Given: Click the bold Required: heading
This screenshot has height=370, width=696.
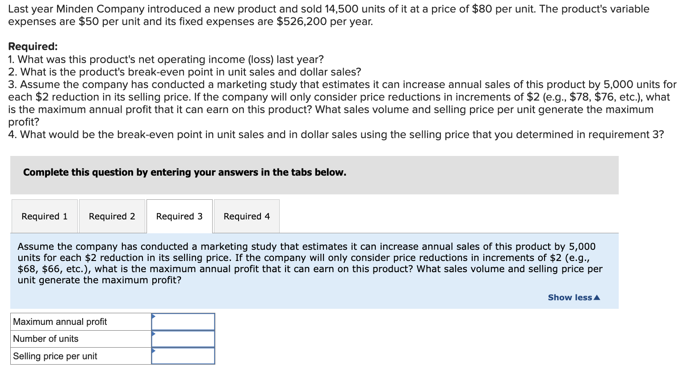Looking at the screenshot, I should [33, 46].
